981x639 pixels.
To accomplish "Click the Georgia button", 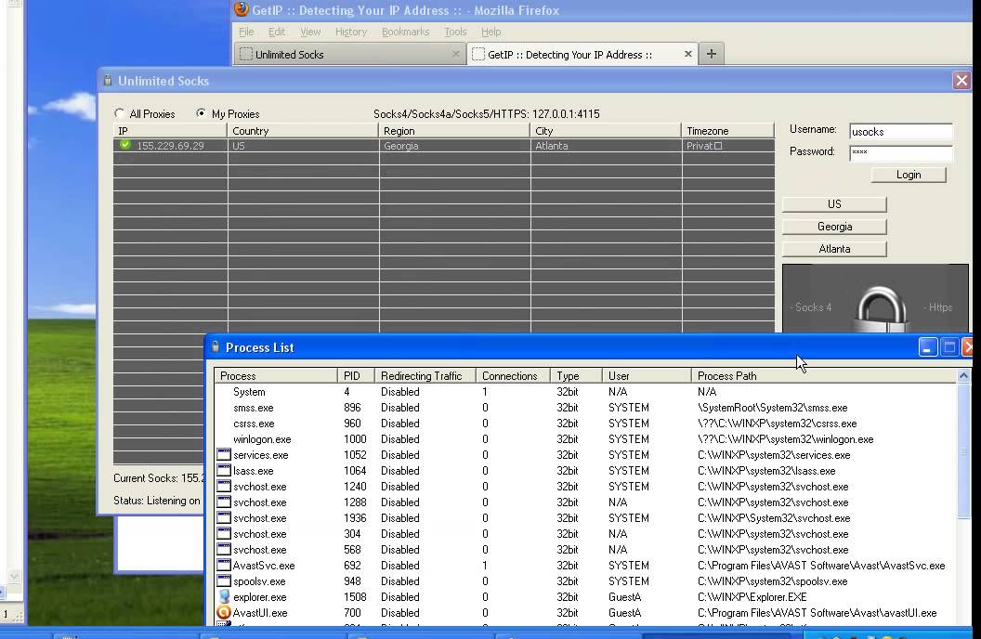I will pyautogui.click(x=834, y=227).
